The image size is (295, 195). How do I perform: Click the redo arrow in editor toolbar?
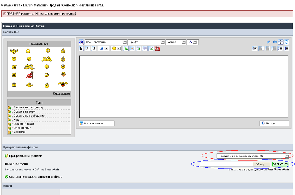pyautogui.click(x=275, y=42)
